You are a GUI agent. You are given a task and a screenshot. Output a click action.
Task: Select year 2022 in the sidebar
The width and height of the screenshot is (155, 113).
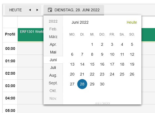pos(53,21)
